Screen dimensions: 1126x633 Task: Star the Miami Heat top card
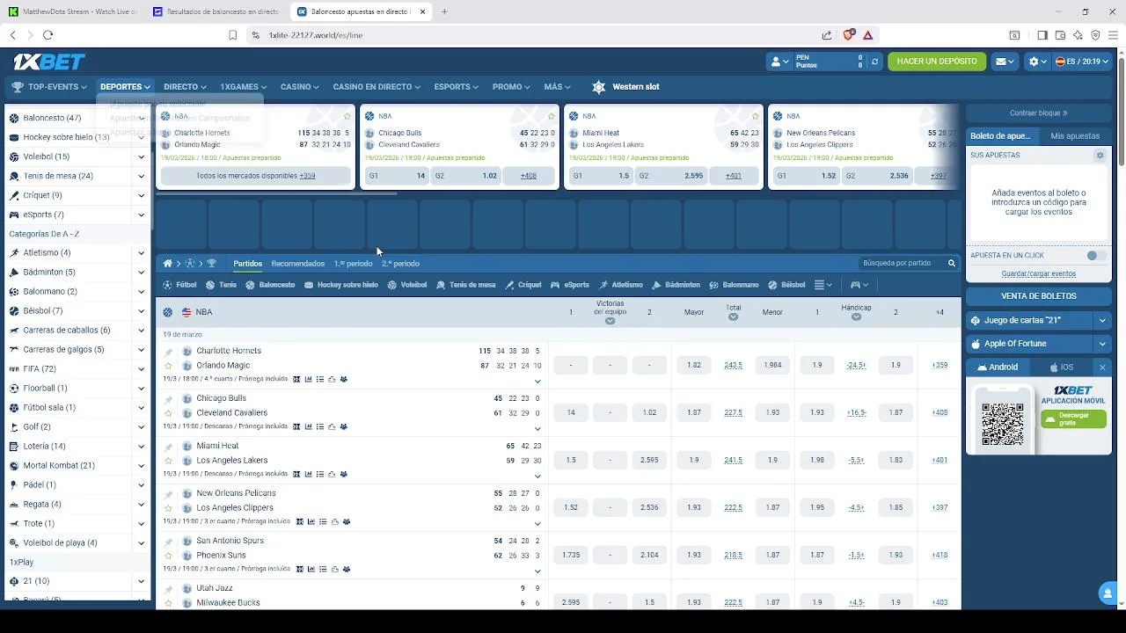click(756, 116)
